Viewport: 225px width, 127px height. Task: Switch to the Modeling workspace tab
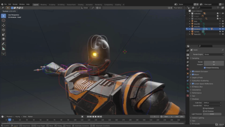(44, 5)
